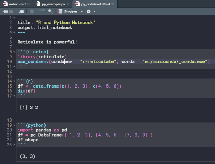The height and width of the screenshot is (164, 215).
Task: Click the fold marker at line 4
Action: 14,32
